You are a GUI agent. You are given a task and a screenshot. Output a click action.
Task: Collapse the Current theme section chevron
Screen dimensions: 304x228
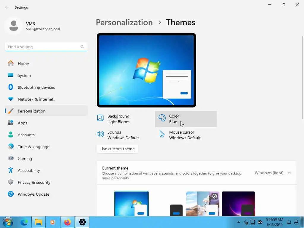point(289,173)
